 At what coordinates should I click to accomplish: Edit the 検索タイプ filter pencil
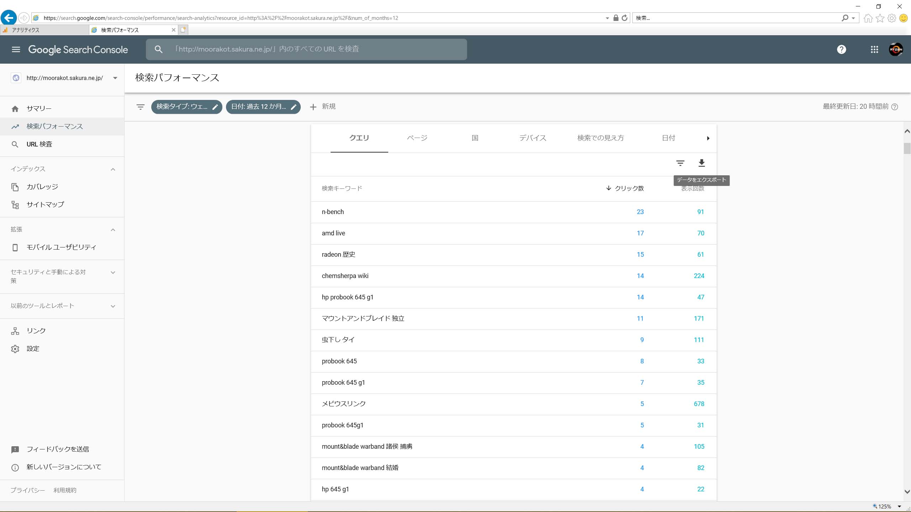215,107
